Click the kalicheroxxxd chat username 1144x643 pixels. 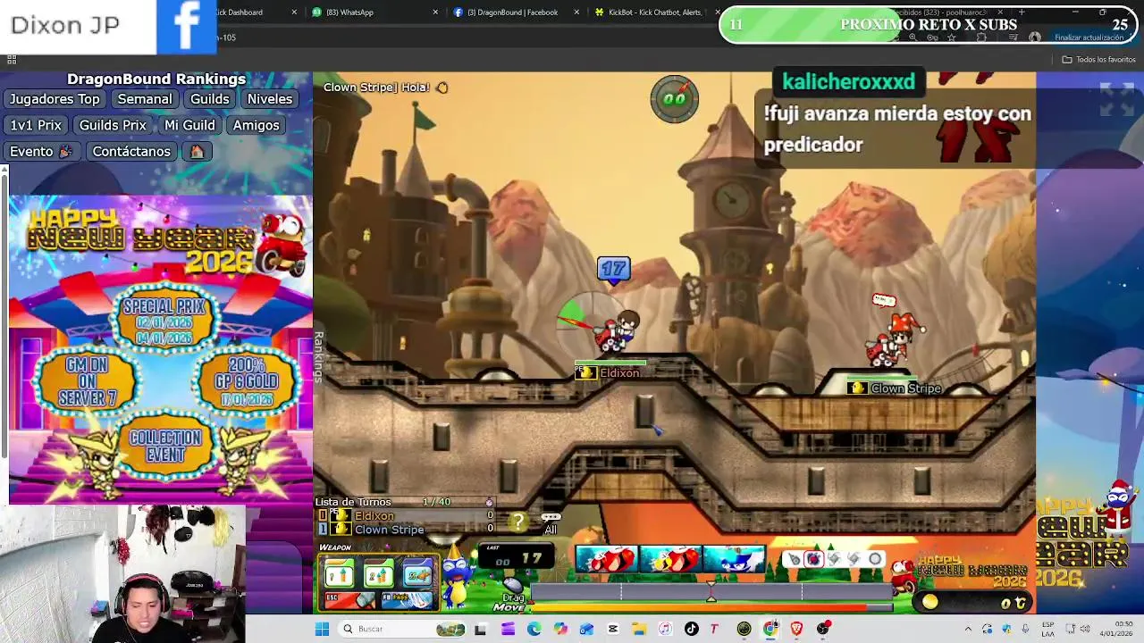pyautogui.click(x=848, y=82)
